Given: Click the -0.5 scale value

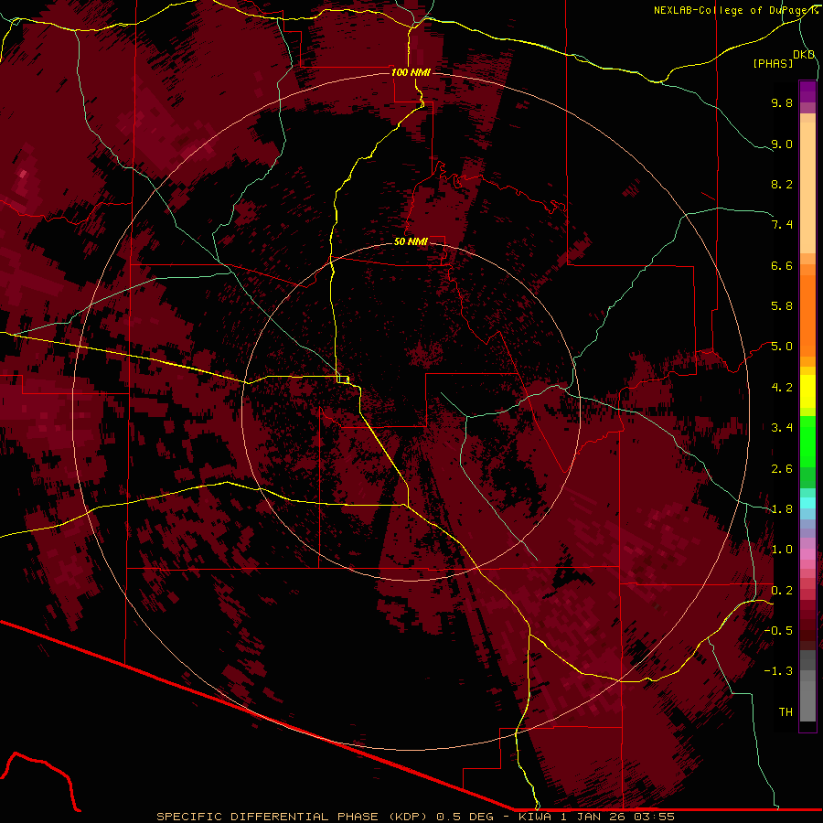Looking at the screenshot, I should 778,631.
